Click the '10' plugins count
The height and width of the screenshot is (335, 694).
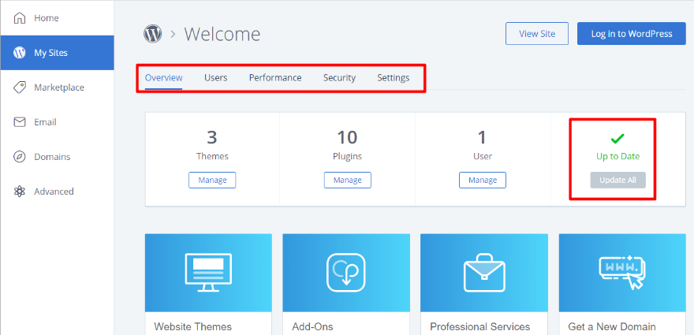click(x=348, y=138)
